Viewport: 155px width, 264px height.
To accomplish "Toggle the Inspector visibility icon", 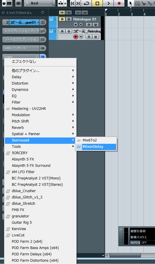I will coord(9,3).
